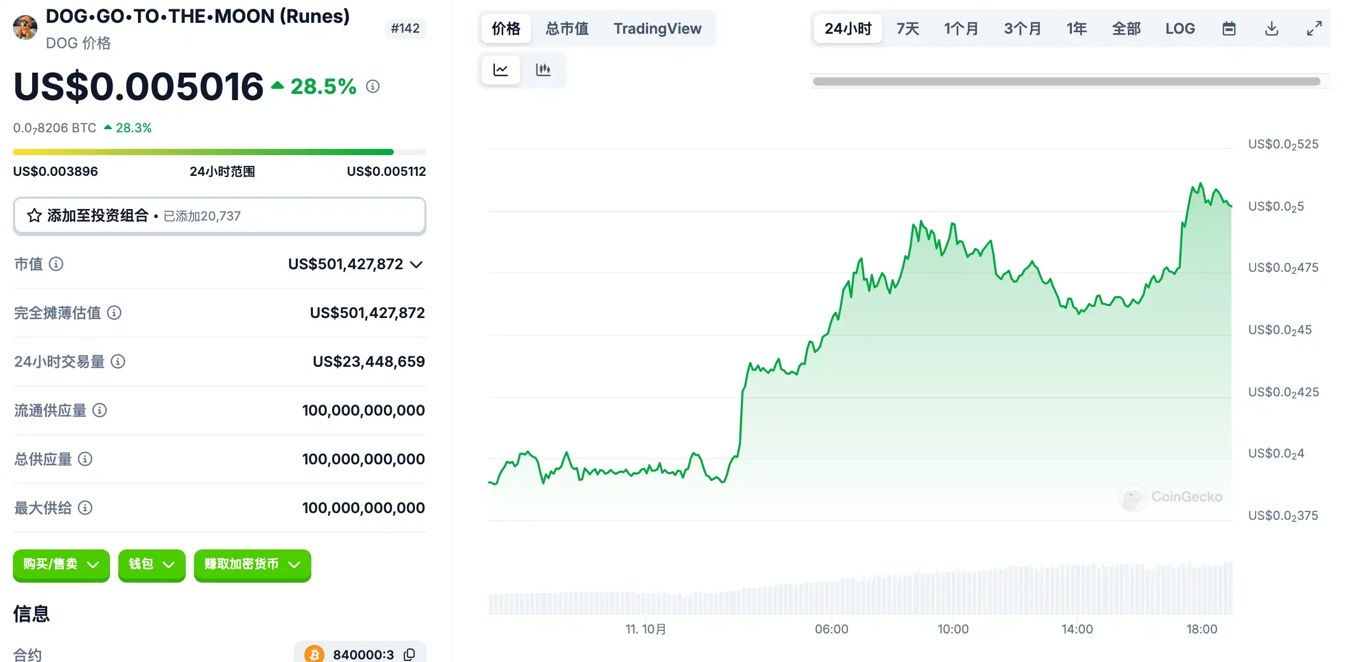This screenshot has height=662, width=1350.
Task: Switch to line chart view icon
Action: (501, 70)
